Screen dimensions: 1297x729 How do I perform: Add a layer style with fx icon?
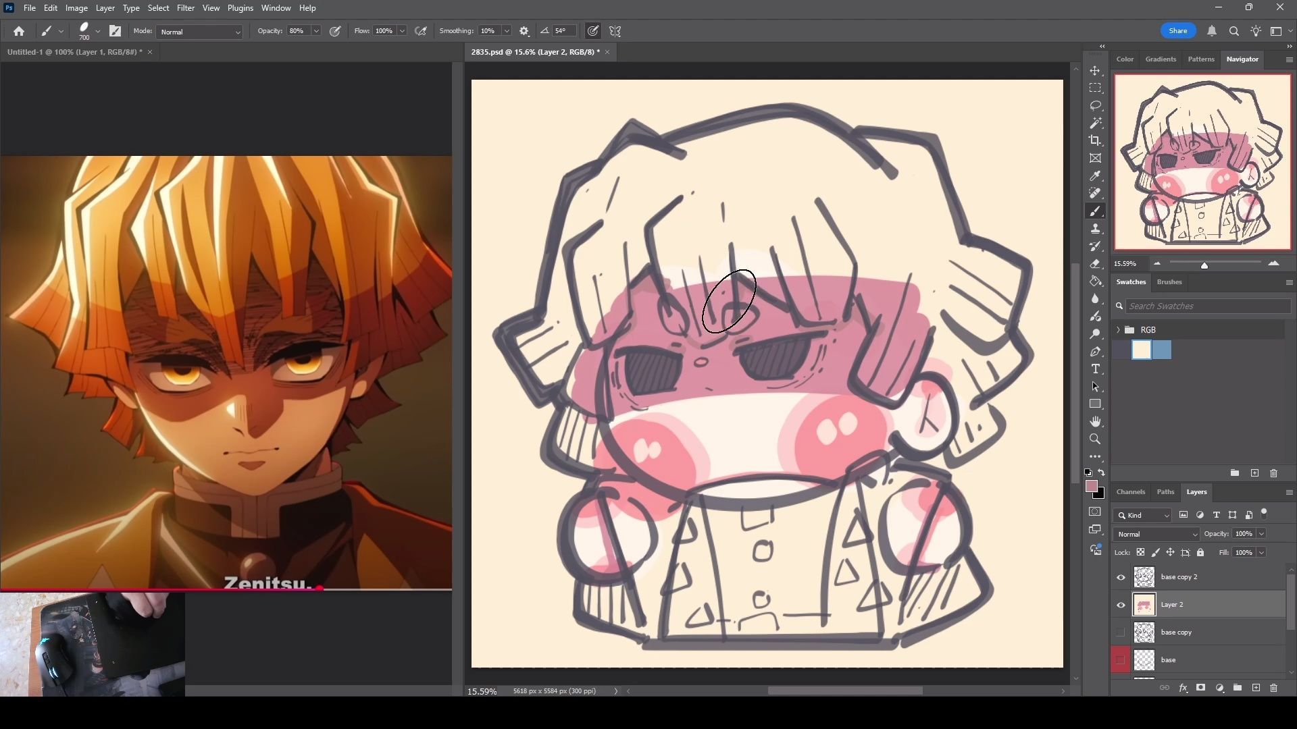pyautogui.click(x=1183, y=688)
